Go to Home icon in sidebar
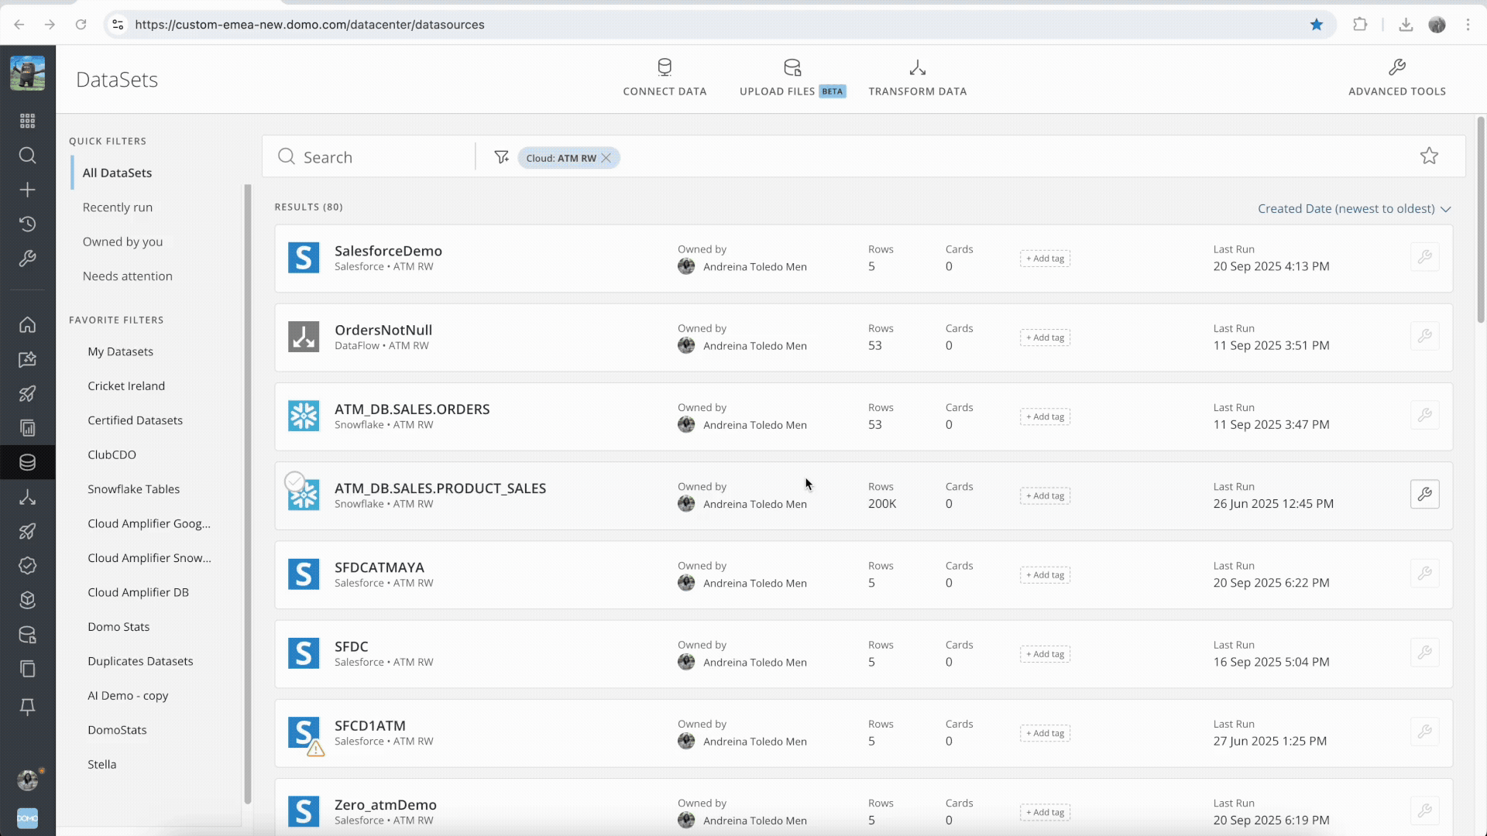Screen dimensions: 1487x836 [x=27, y=324]
